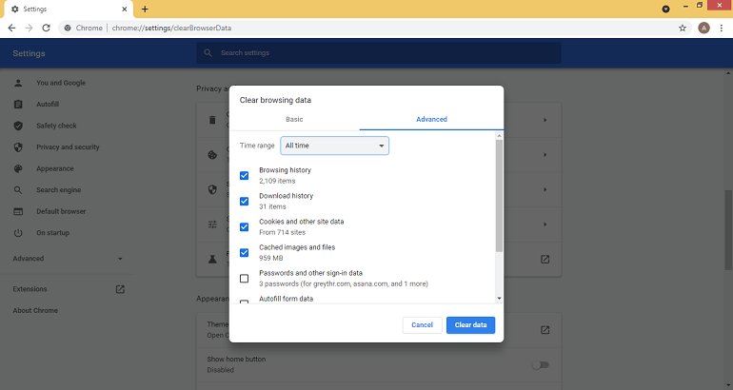Expand the site settings row chevron
Screen dimensions: 733x390
545,224
